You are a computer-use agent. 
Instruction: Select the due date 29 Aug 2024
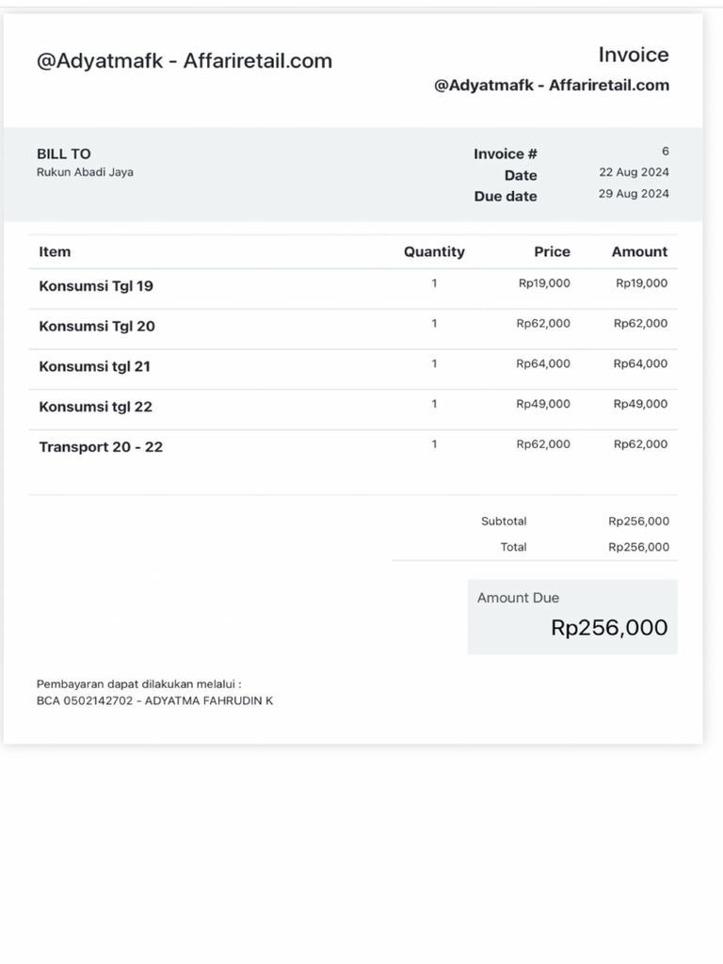(634, 194)
